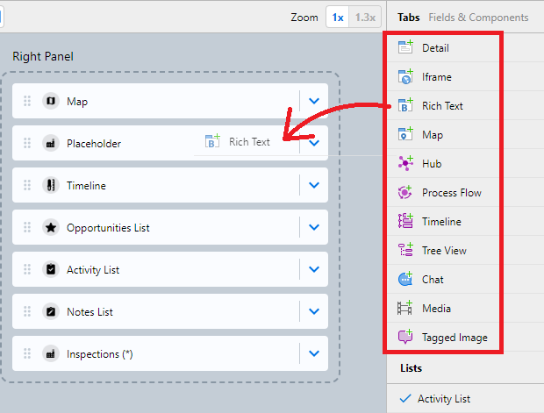The height and width of the screenshot is (413, 544).
Task: Switch zoom to 1.3x
Action: pyautogui.click(x=364, y=18)
